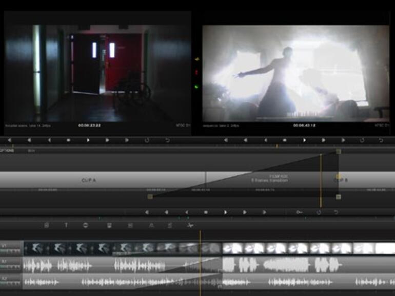Select the lower-left transition curve handle
This screenshot has height=296, width=395.
[x=150, y=197]
